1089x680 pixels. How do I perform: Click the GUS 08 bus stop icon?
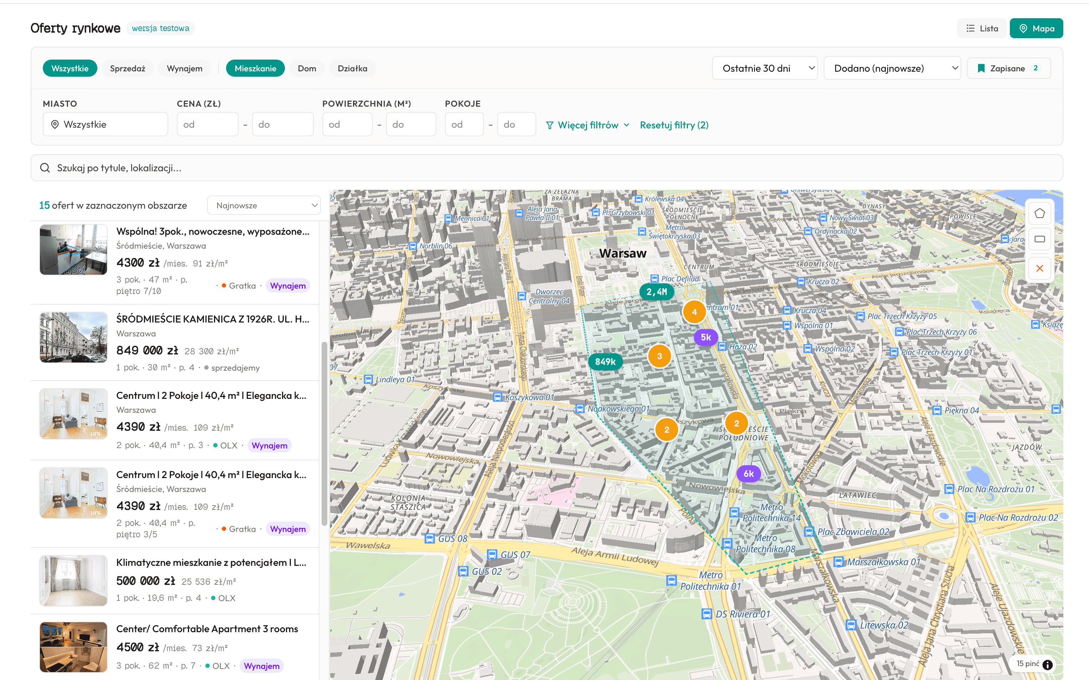430,538
